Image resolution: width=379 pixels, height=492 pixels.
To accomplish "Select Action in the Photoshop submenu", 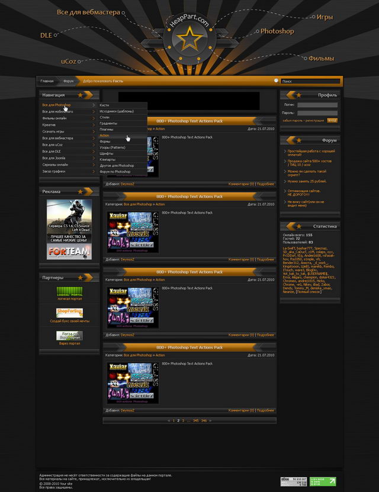I will point(104,136).
